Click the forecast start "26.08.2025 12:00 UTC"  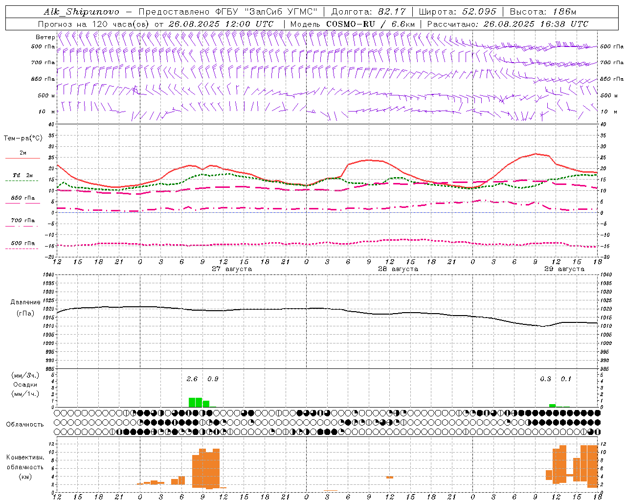click(221, 24)
